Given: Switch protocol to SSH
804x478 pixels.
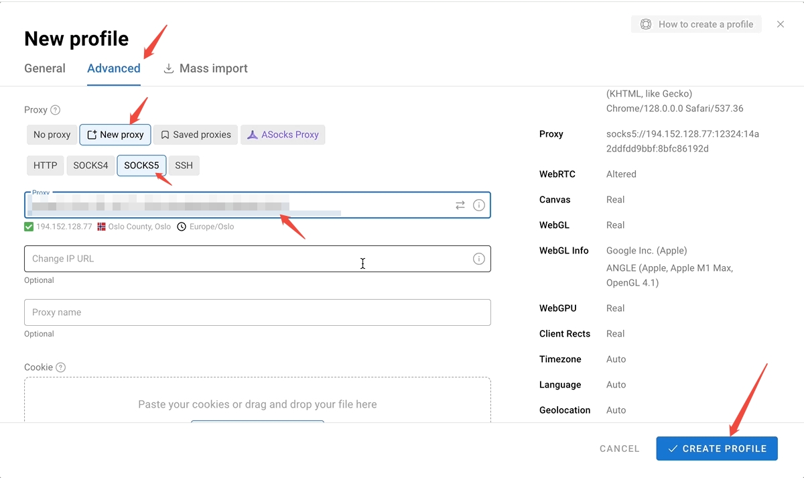Looking at the screenshot, I should coord(184,166).
